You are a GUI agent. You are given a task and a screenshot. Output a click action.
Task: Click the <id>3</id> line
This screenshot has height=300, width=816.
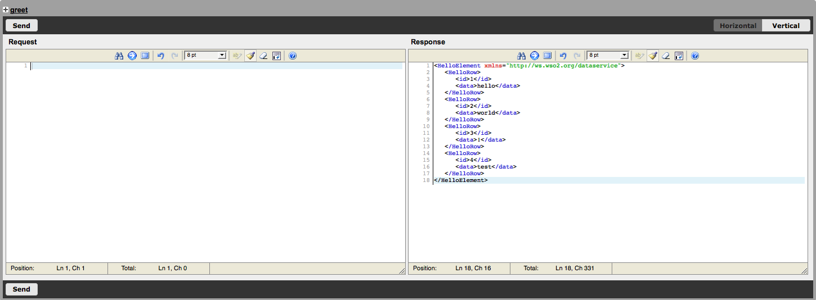473,133
